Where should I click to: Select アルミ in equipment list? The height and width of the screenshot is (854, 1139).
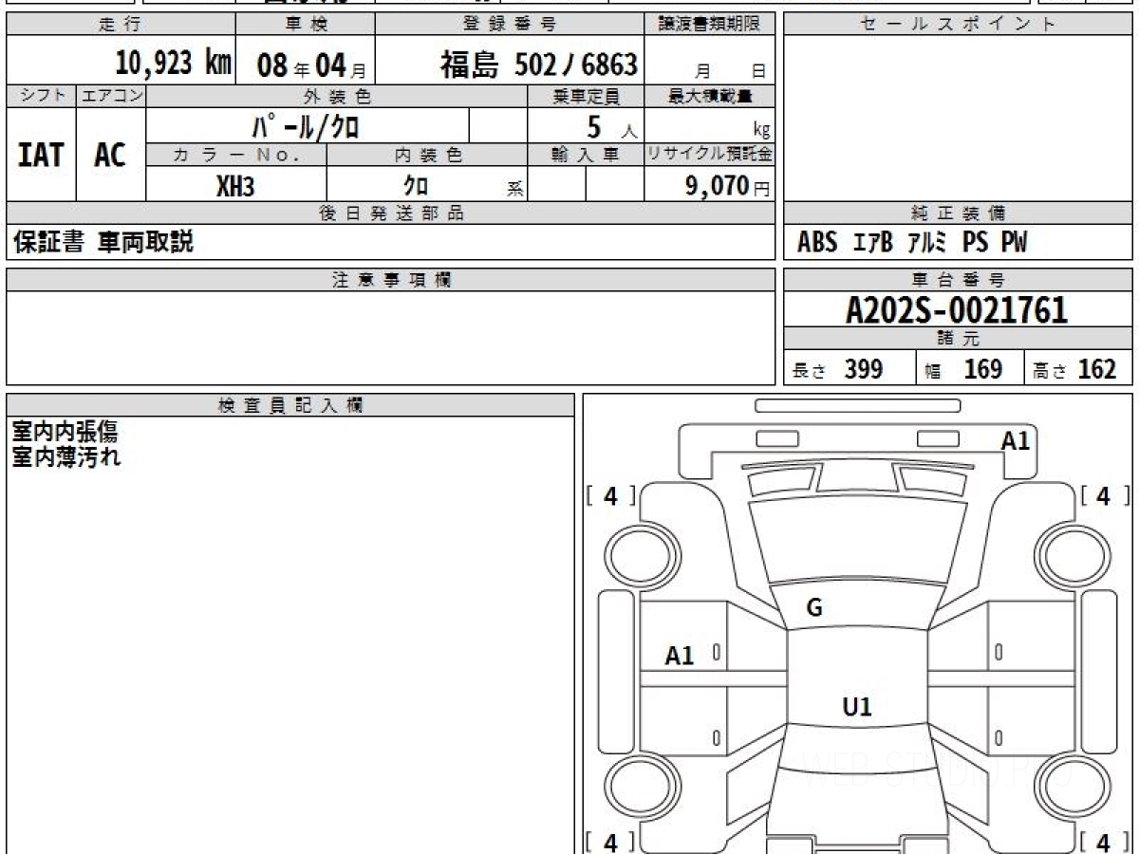pyautogui.click(x=926, y=243)
